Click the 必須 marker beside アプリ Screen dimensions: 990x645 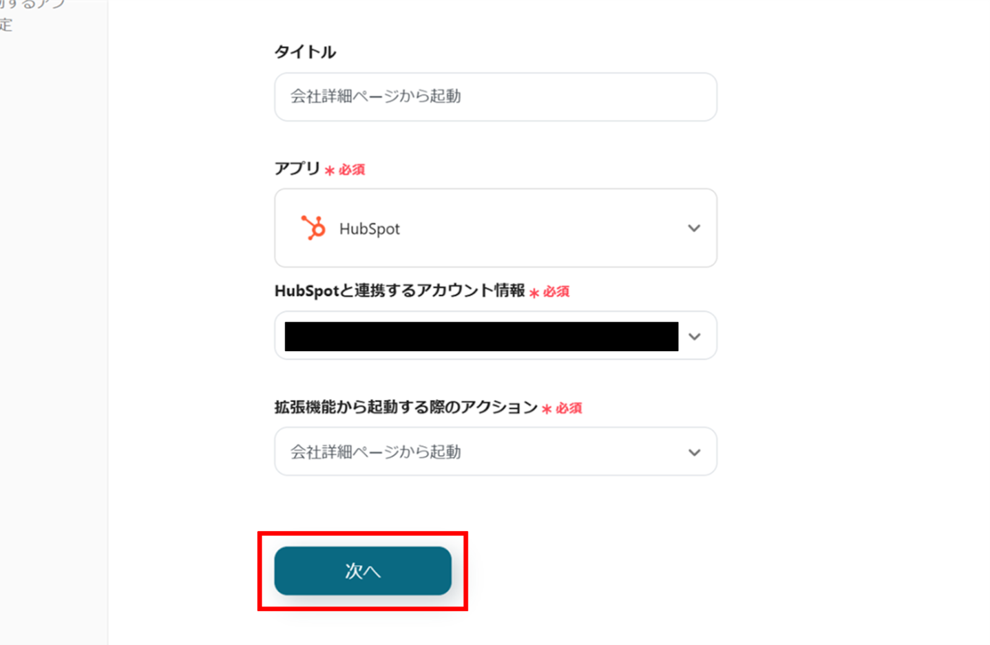pyautogui.click(x=351, y=169)
